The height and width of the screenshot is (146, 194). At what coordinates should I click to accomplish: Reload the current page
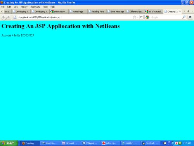click(141, 17)
